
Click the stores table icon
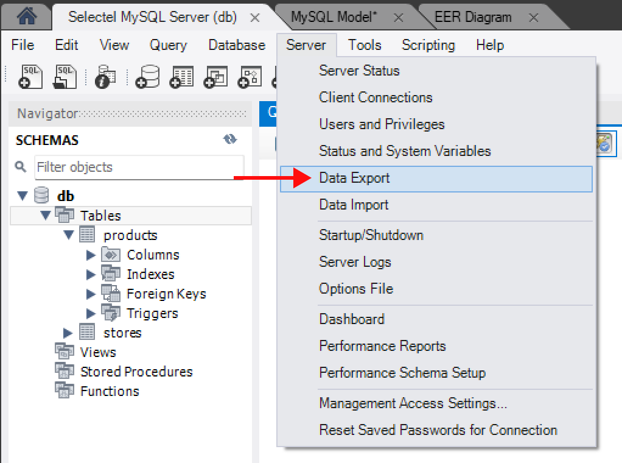tap(87, 332)
